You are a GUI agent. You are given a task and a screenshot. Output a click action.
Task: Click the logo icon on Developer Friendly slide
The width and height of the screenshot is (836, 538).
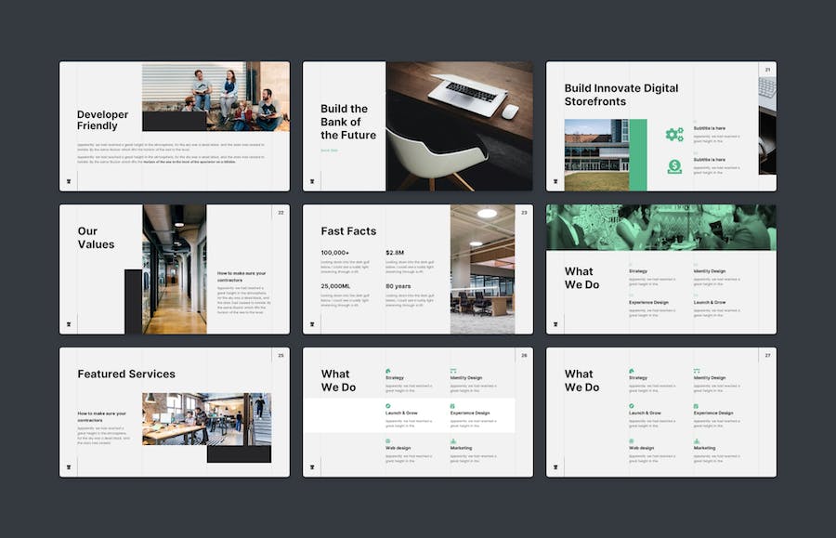[68, 181]
